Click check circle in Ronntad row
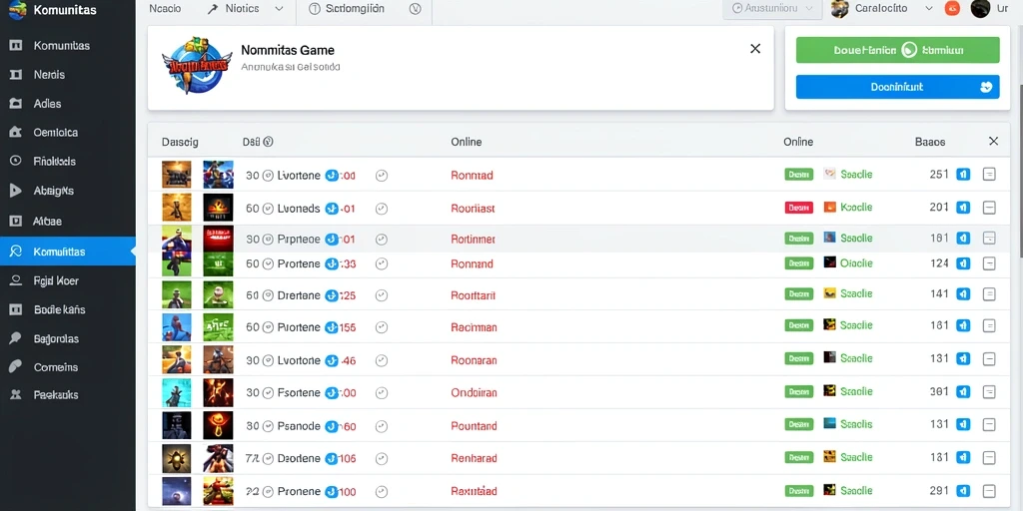Image resolution: width=1023 pixels, height=511 pixels. click(382, 176)
